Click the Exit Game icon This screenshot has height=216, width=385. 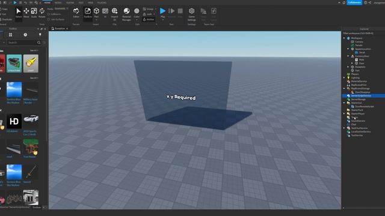(x=214, y=11)
